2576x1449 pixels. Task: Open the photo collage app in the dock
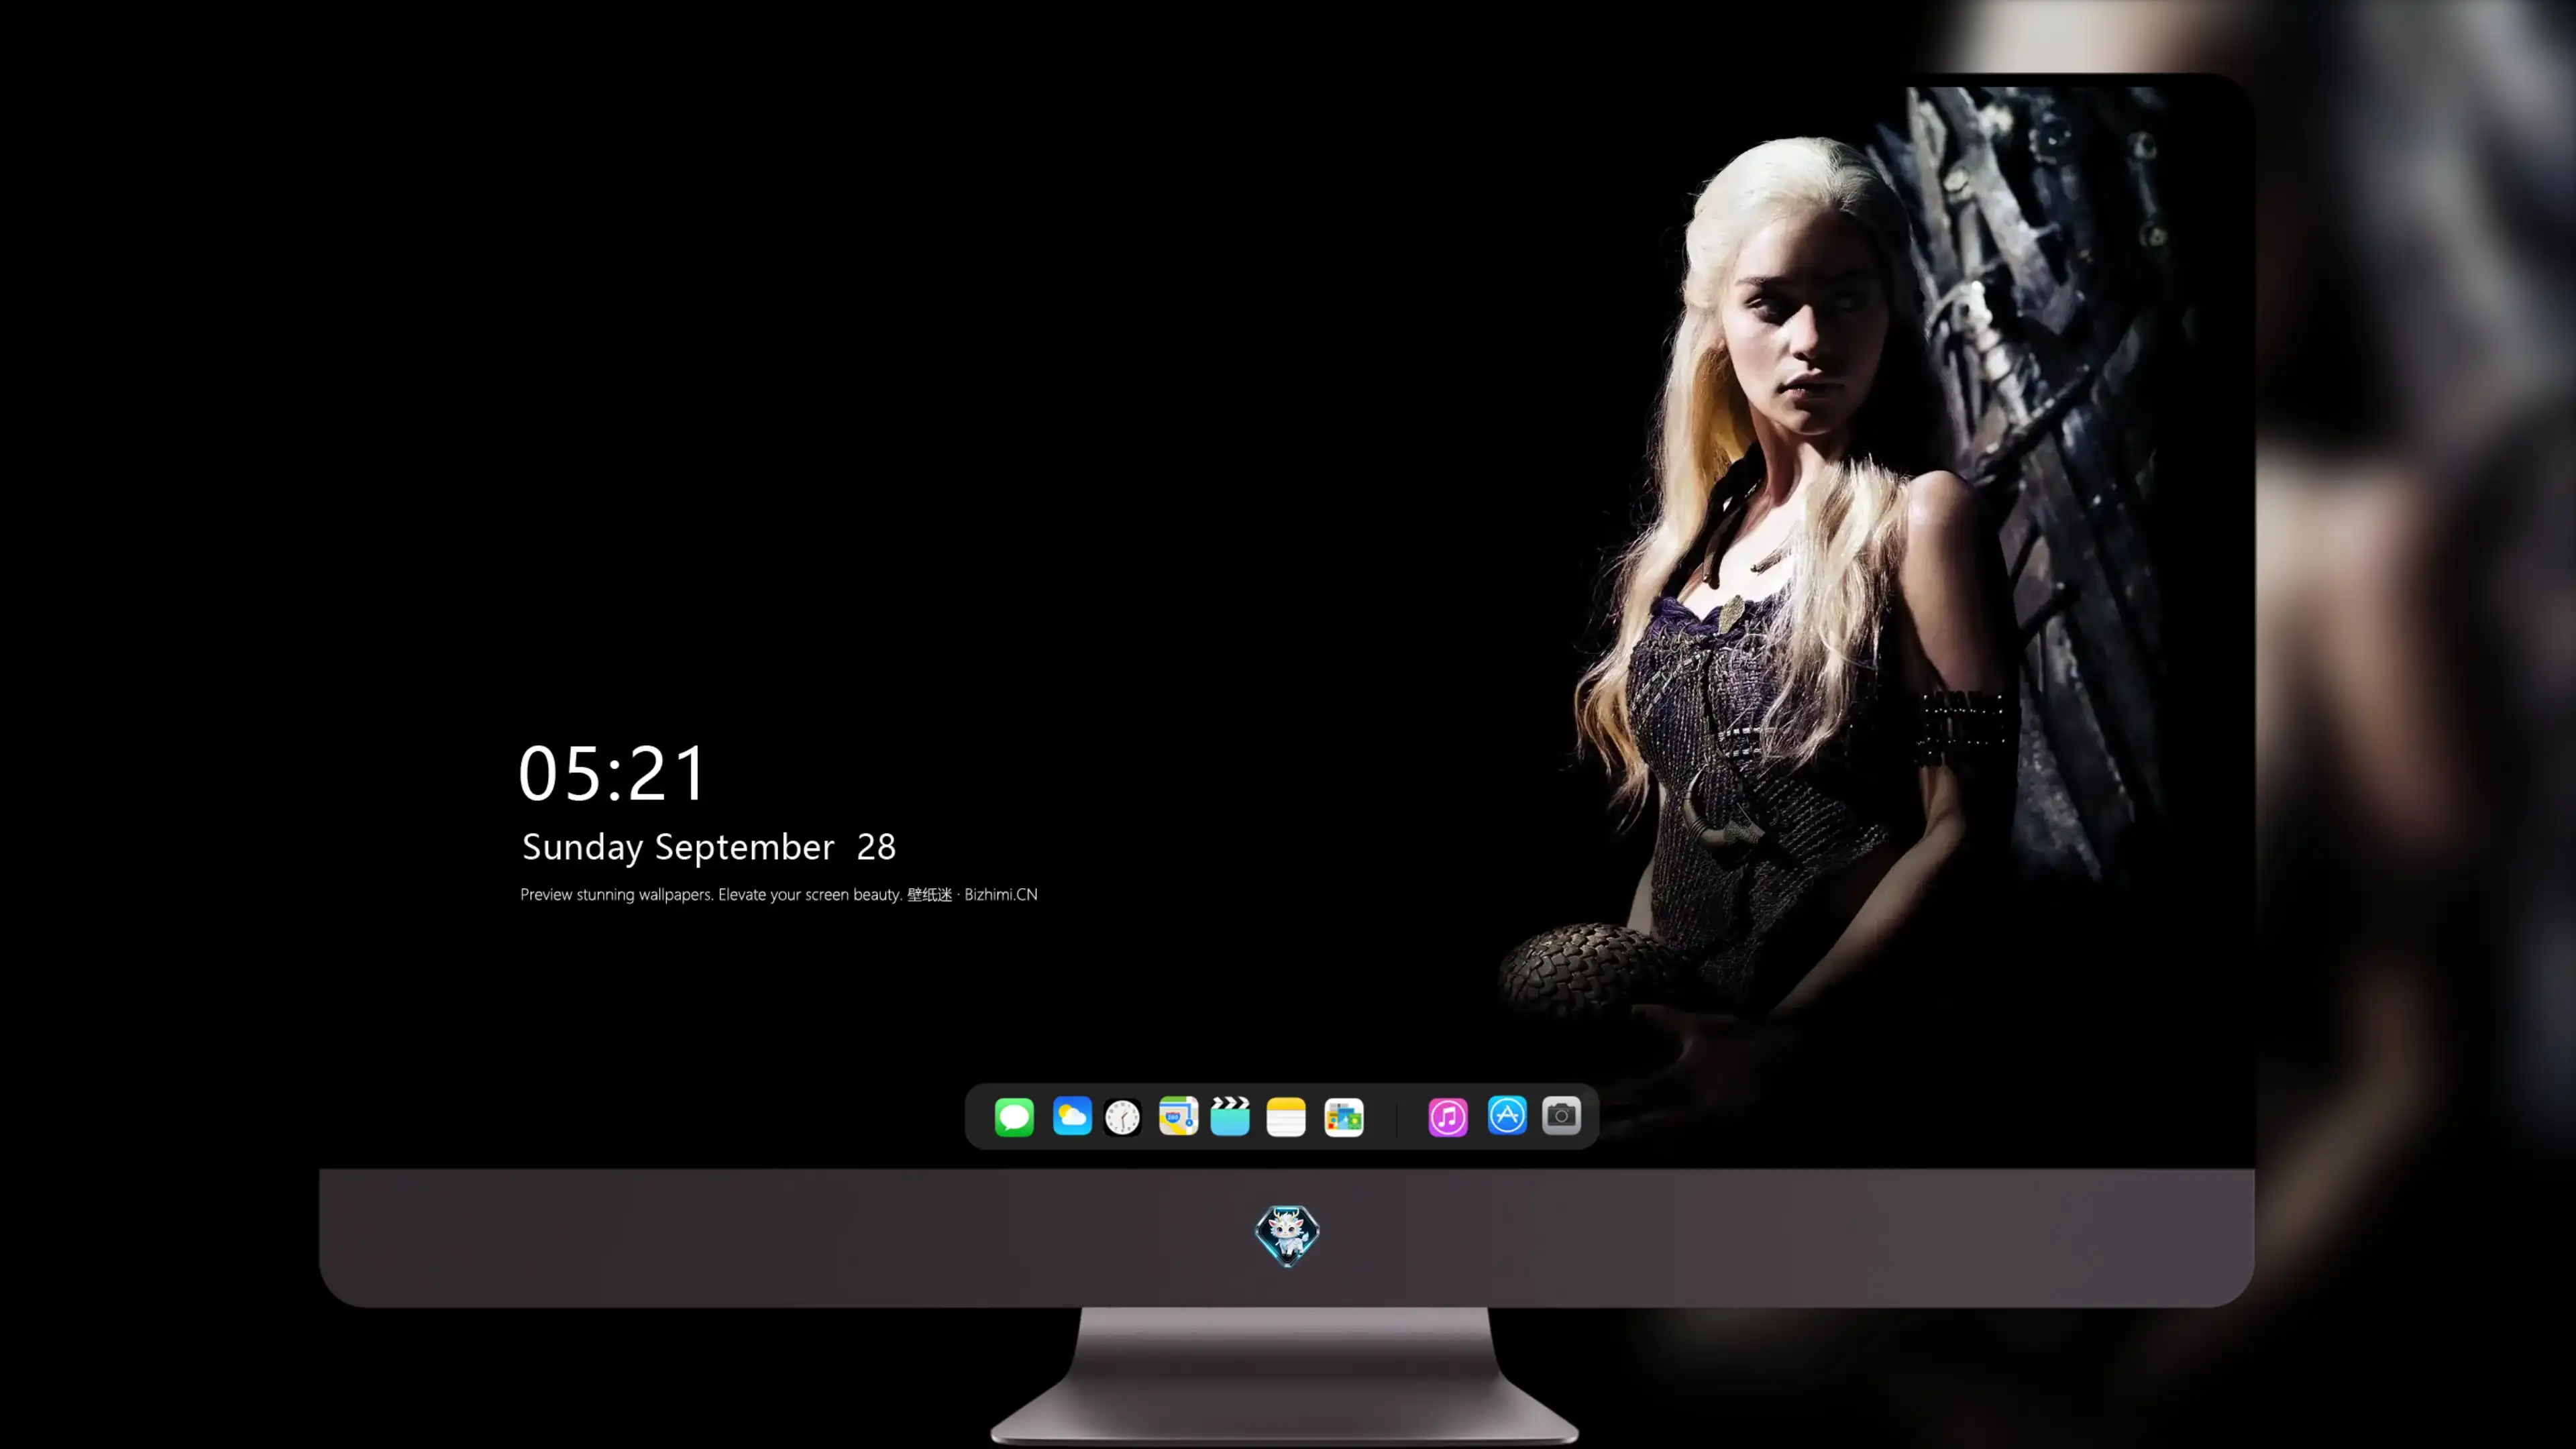coord(1344,1117)
